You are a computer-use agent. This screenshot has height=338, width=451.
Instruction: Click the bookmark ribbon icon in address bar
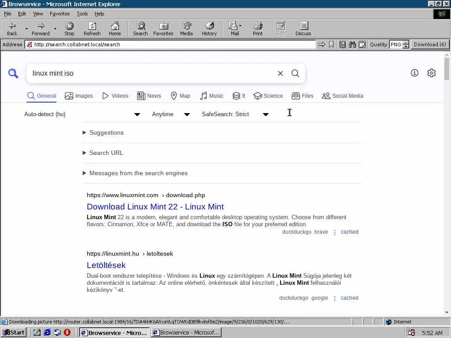click(331, 44)
